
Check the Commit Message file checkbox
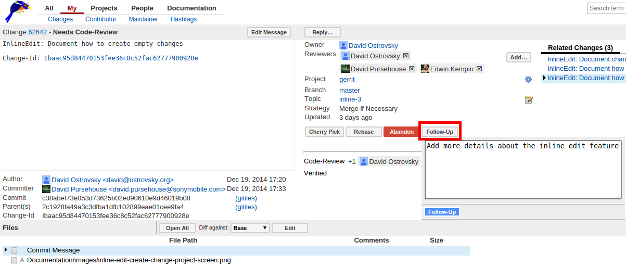[14, 250]
